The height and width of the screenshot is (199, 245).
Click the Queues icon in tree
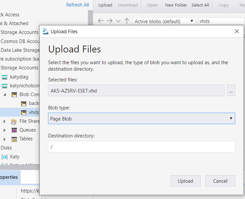(14, 130)
